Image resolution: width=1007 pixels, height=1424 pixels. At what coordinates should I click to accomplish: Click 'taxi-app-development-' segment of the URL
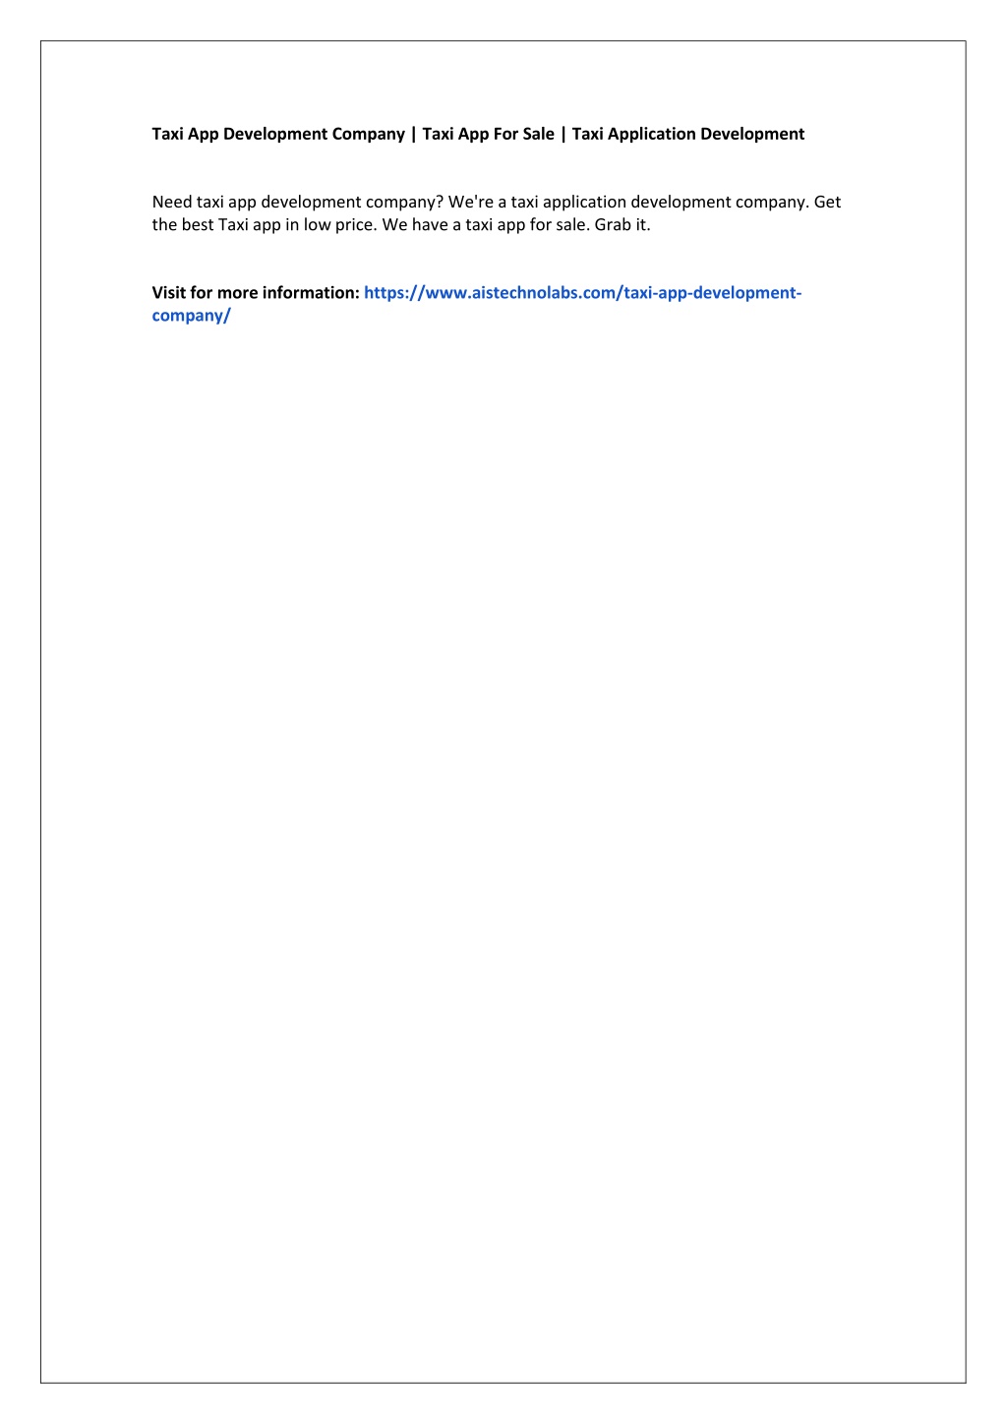pyautogui.click(x=713, y=293)
